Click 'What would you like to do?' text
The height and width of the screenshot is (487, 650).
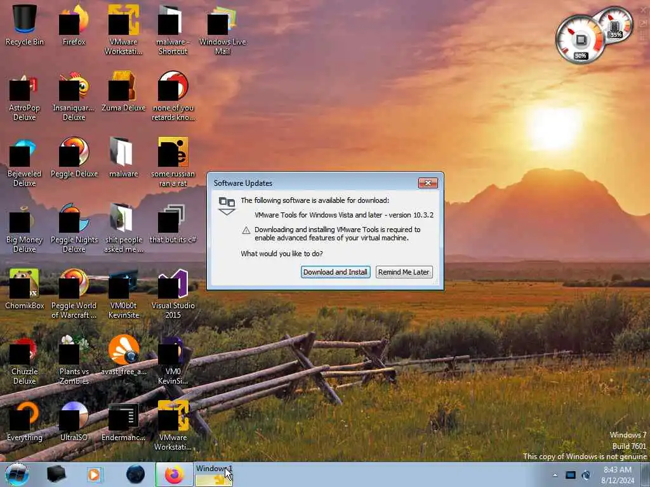pyautogui.click(x=281, y=254)
